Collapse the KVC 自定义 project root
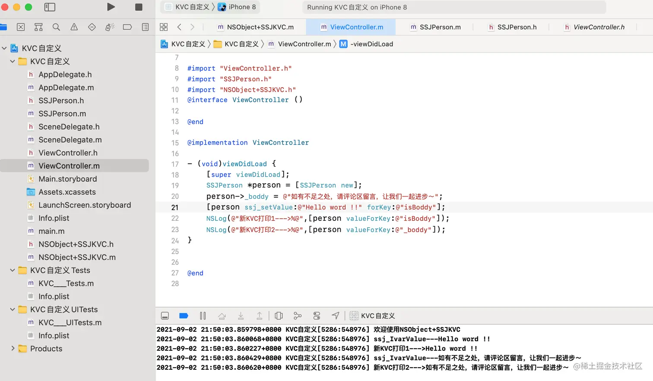The height and width of the screenshot is (381, 653). 4,48
